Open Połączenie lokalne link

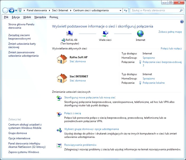[x=153, y=83]
